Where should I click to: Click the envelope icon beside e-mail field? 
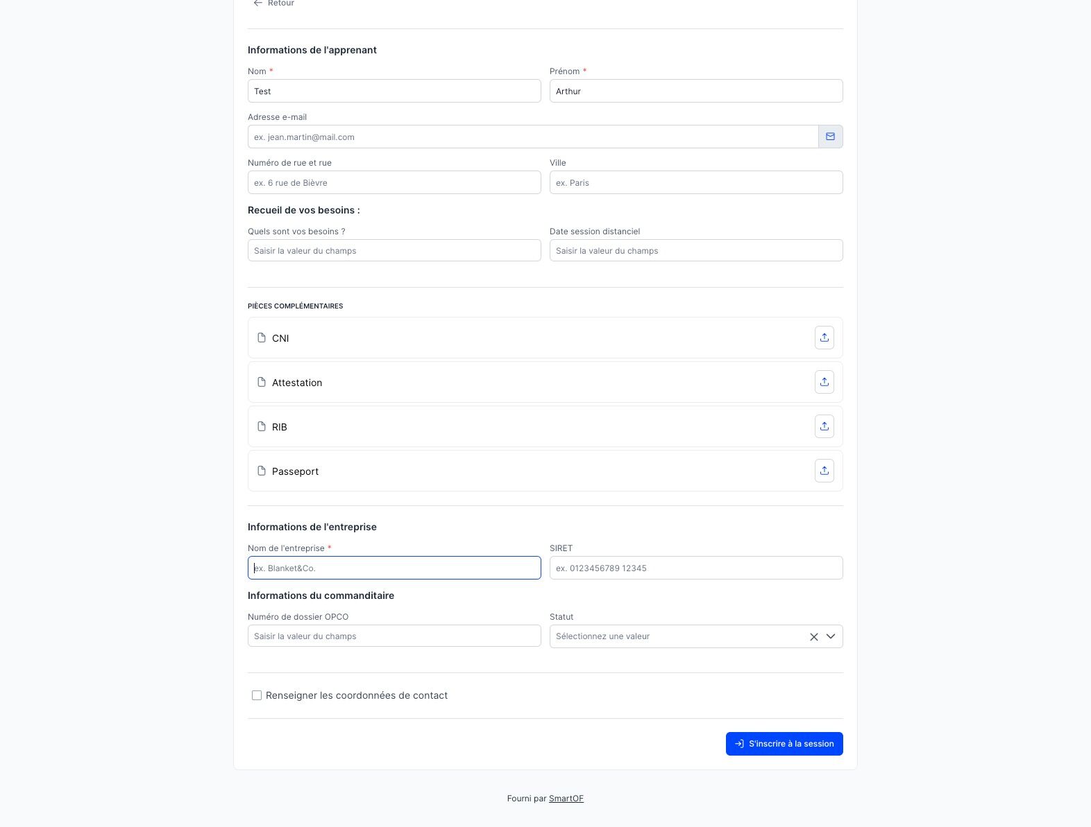830,137
